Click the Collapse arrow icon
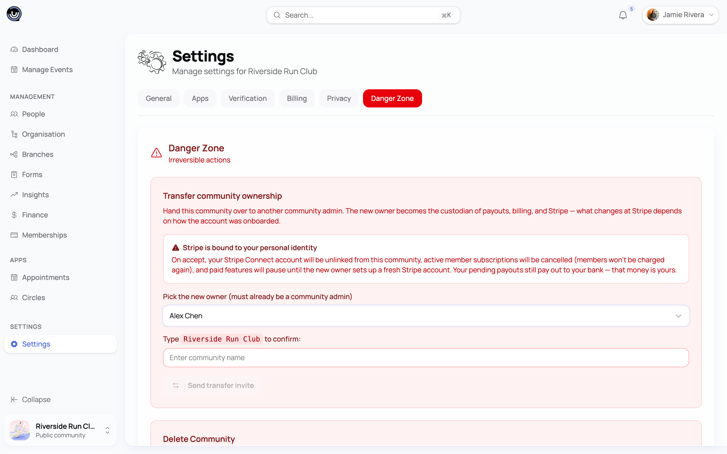This screenshot has width=727, height=454. 14,399
